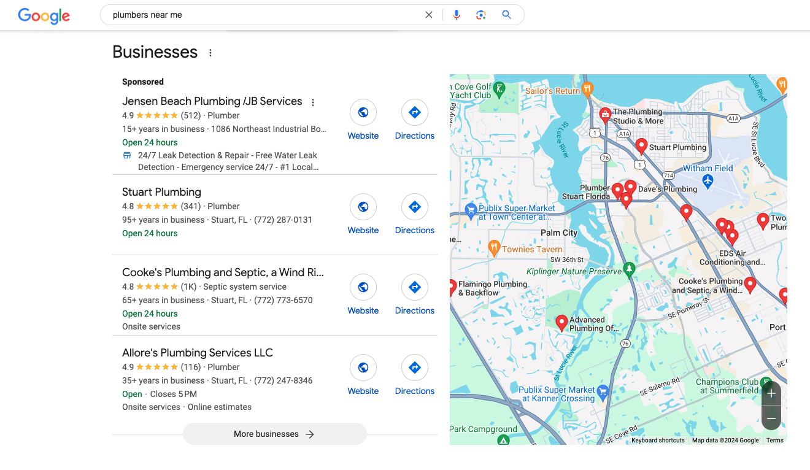Screen dimensions: 810x470
Task: Click the Sailor's Return restaurant marker
Action: point(587,90)
